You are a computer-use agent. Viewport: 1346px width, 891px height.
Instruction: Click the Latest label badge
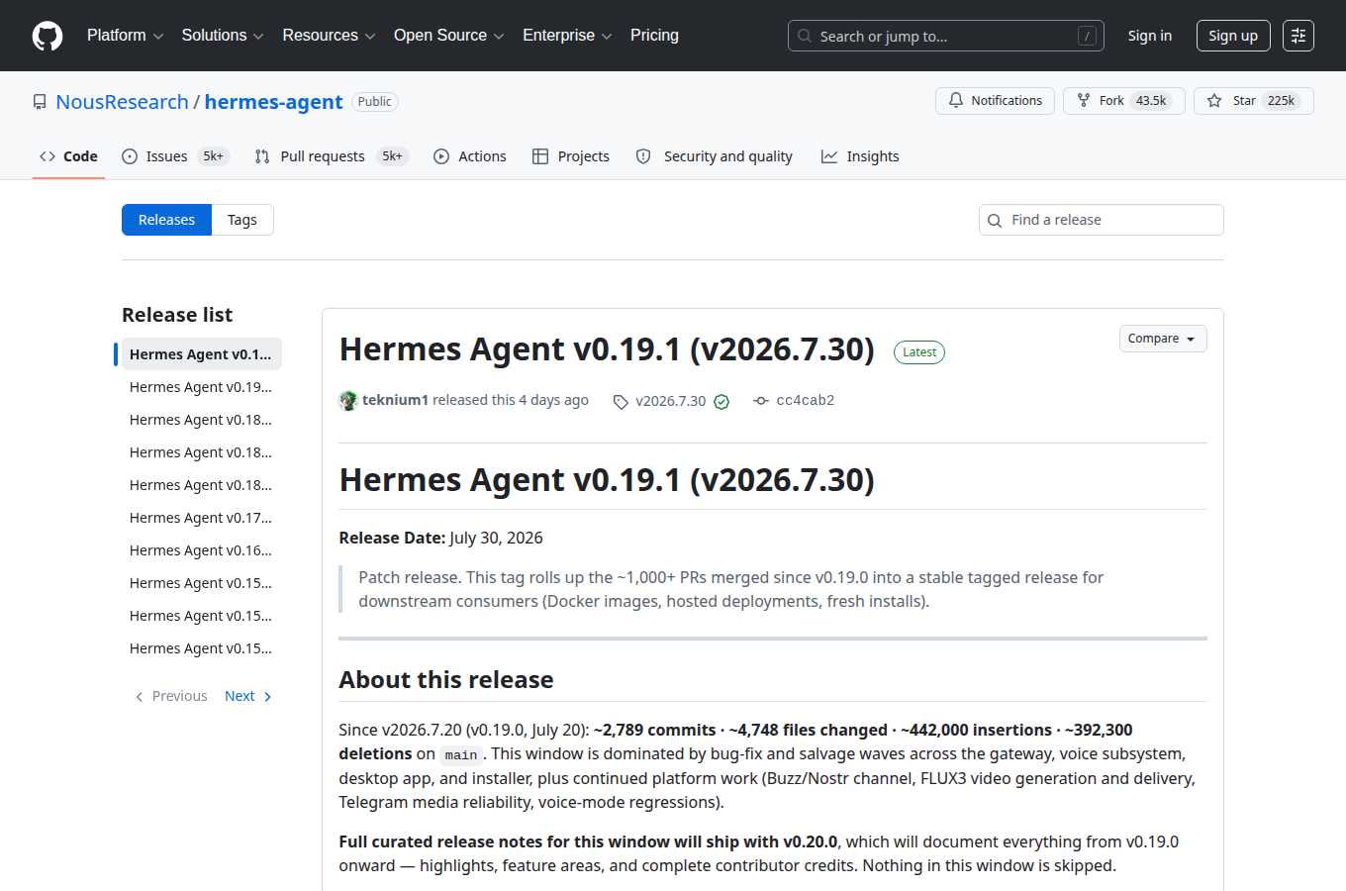[919, 352]
